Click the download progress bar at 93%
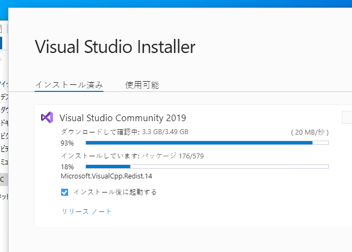This screenshot has height=252, width=352. coord(207,143)
